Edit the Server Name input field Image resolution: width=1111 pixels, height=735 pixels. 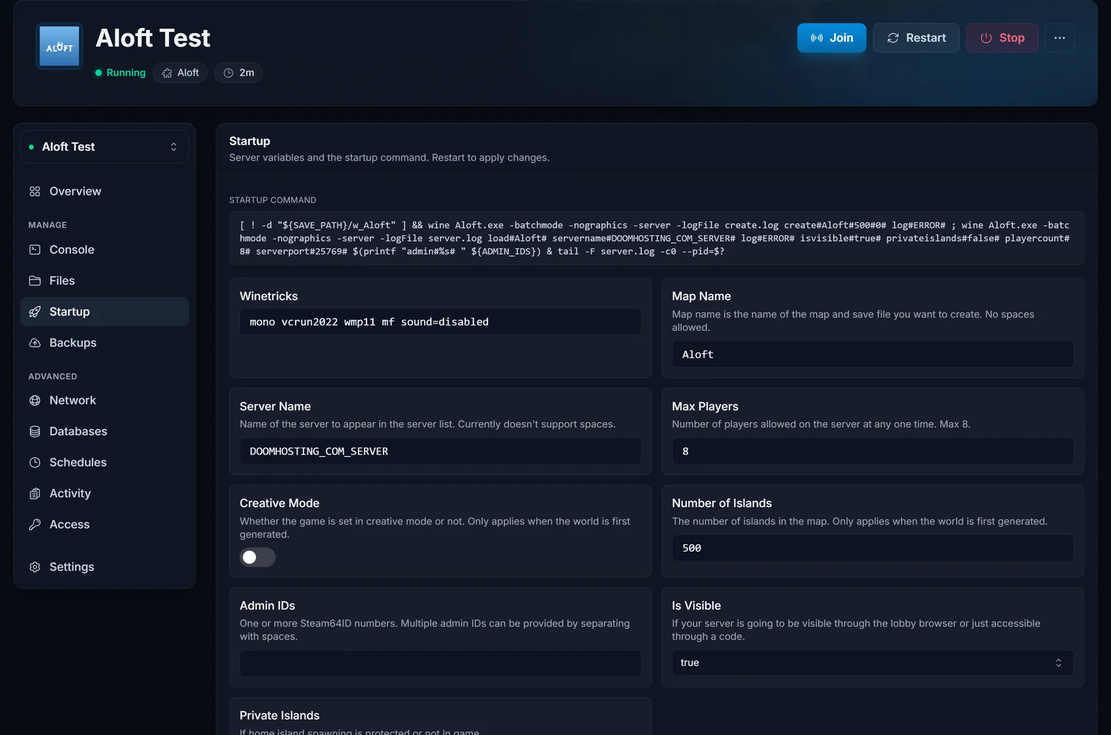pyautogui.click(x=440, y=451)
